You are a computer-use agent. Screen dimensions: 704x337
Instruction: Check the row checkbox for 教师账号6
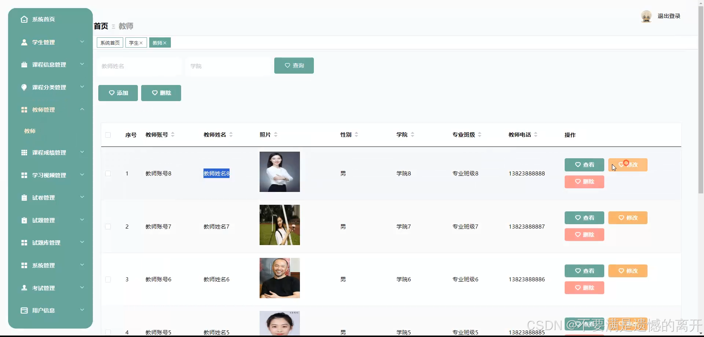tap(108, 279)
